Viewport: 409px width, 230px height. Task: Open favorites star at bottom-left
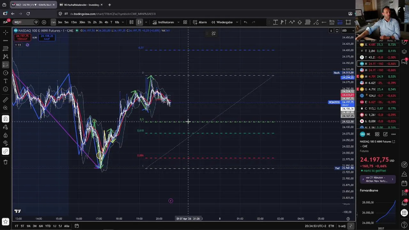(x=5, y=221)
